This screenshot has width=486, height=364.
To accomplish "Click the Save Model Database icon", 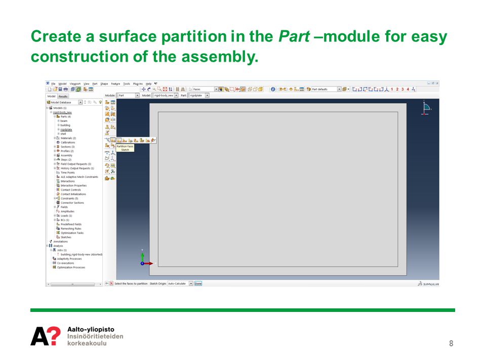I will [60, 89].
